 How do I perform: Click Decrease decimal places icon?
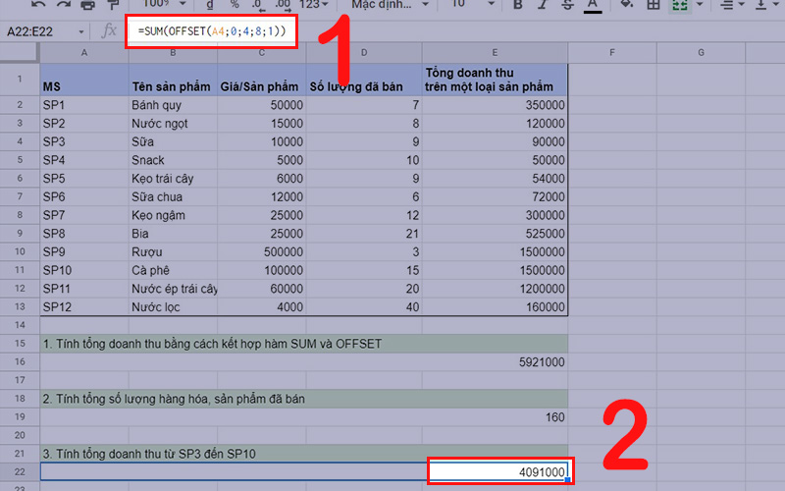click(258, 5)
